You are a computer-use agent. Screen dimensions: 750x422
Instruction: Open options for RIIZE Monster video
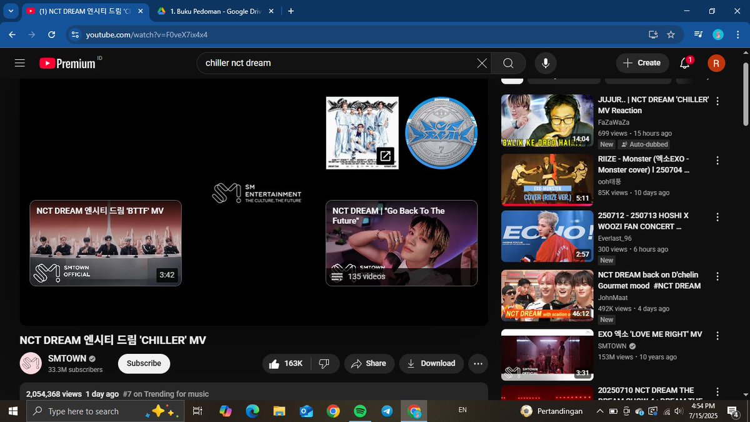717,160
